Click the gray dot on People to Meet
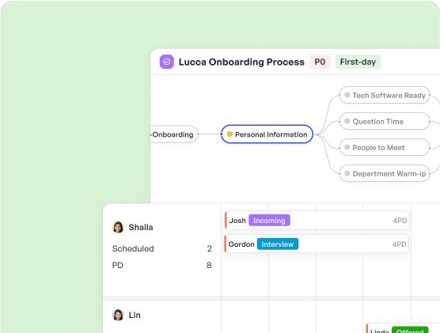The width and height of the screenshot is (440, 333). tap(347, 147)
